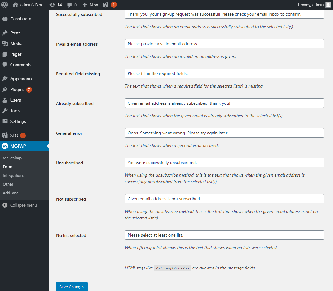The image size is (333, 291).
Task: Click the Settings sliders icon
Action: pyautogui.click(x=5, y=121)
